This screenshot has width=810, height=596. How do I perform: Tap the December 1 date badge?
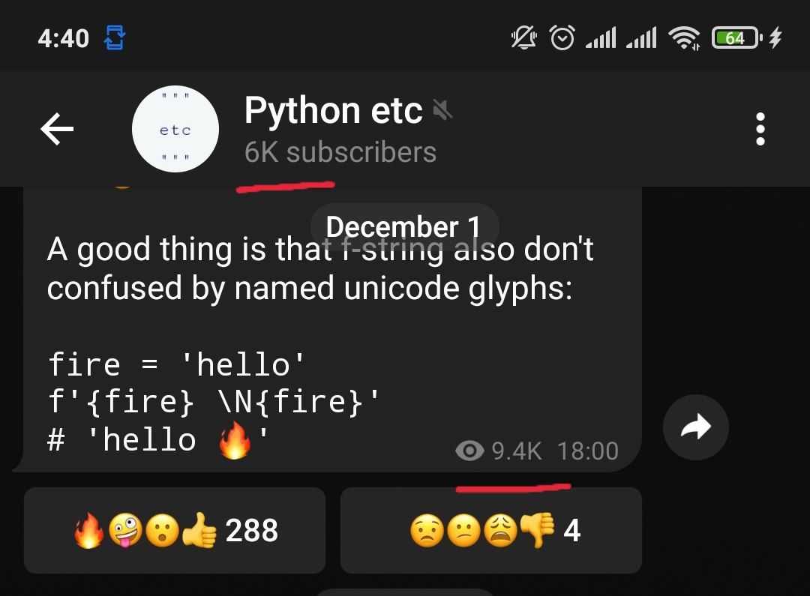click(404, 226)
